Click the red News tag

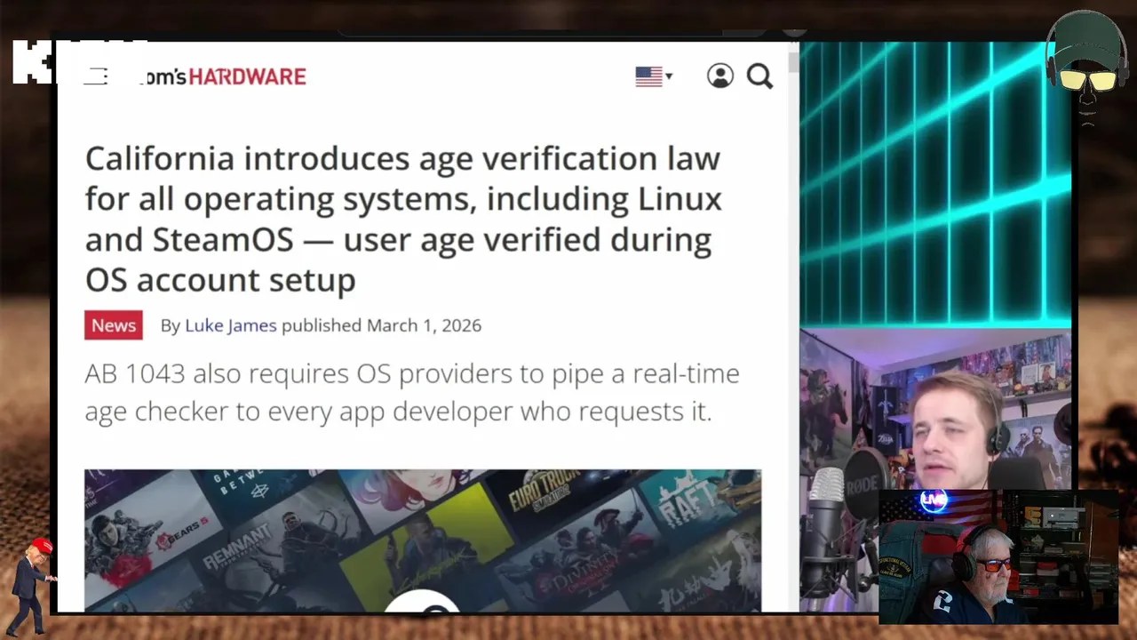point(114,325)
